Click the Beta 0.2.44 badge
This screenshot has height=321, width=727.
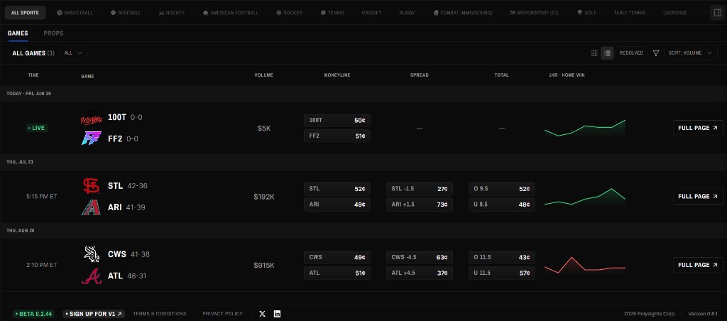34,314
